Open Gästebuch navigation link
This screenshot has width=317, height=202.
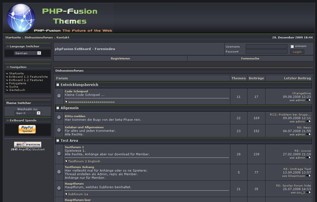17,90
